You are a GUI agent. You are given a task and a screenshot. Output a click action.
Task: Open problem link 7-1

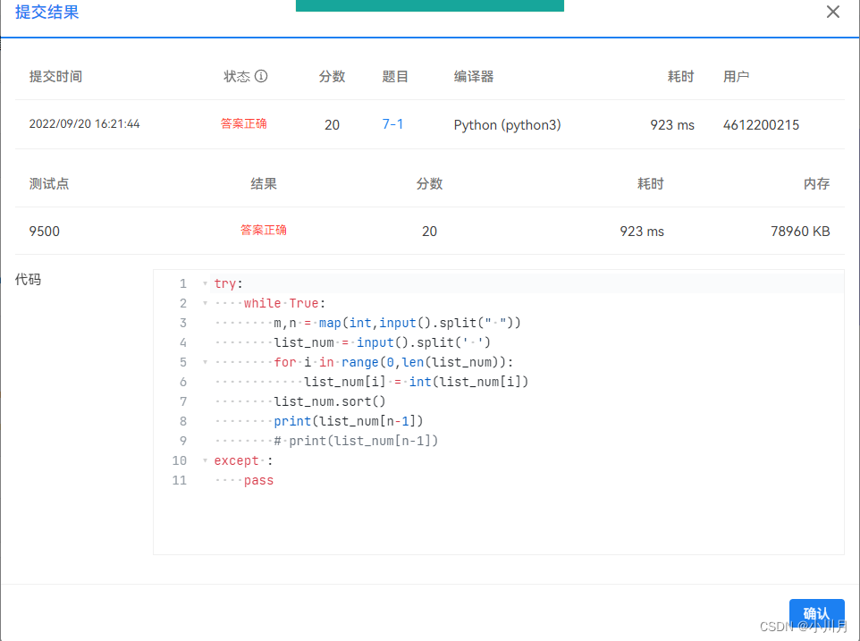tap(392, 124)
